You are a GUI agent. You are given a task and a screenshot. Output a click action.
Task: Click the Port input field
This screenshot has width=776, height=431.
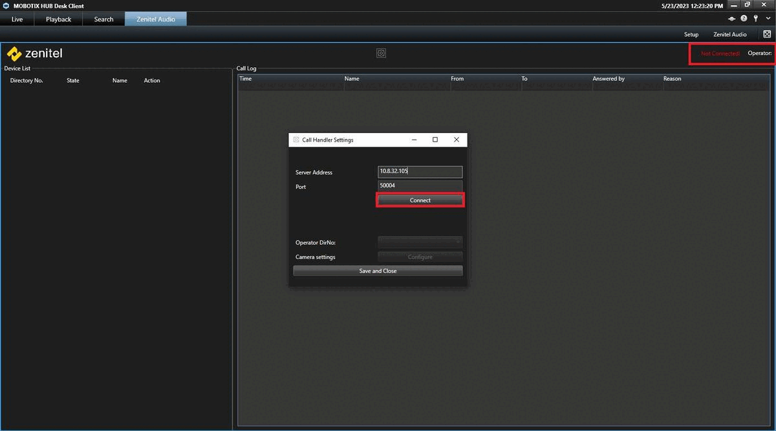pos(420,185)
